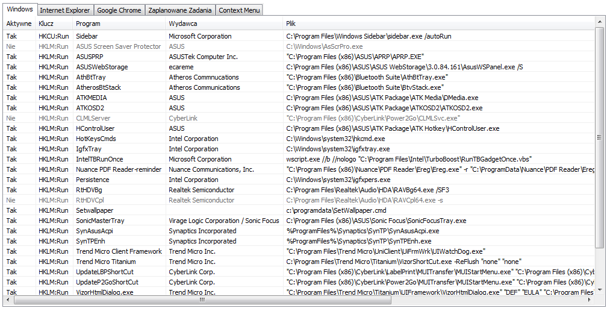Click the UIWatchDog.exe file path
The width and height of the screenshot is (610, 311).
(386, 251)
